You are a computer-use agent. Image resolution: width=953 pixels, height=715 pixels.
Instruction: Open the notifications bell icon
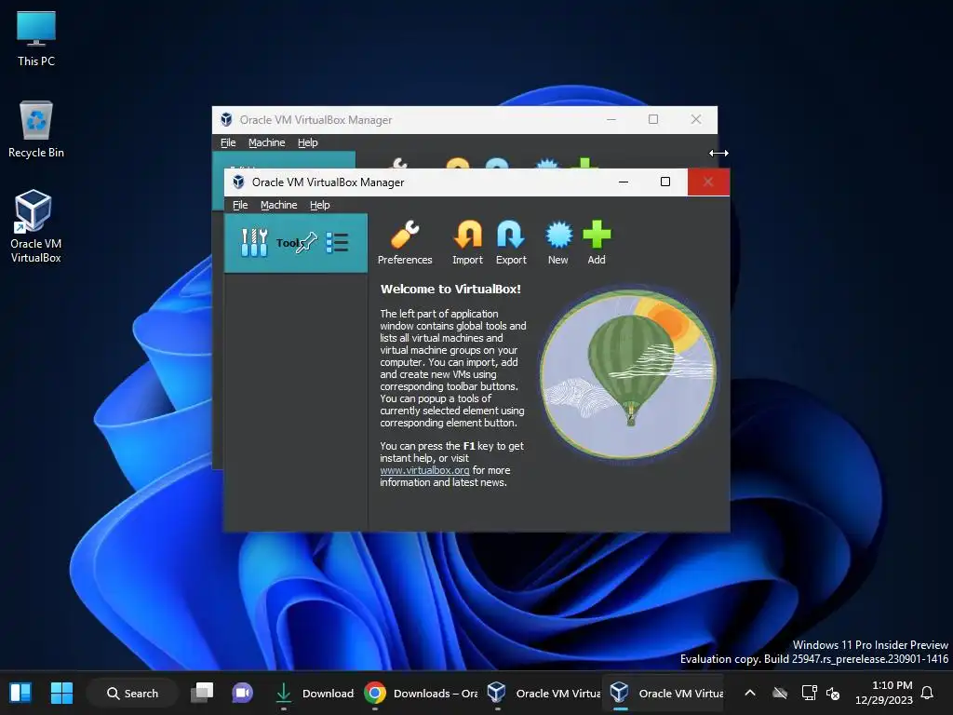927,693
